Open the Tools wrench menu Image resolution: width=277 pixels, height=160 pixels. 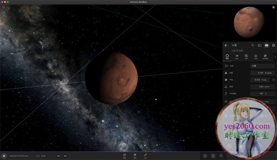tap(145, 155)
